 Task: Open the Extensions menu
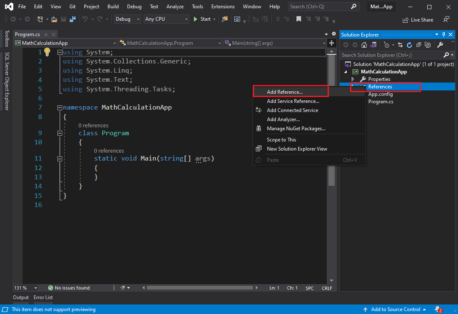(223, 6)
